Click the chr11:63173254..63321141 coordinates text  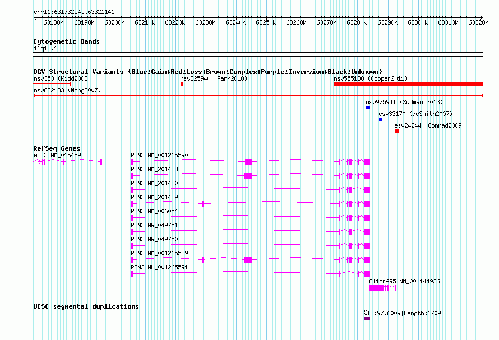coord(74,12)
